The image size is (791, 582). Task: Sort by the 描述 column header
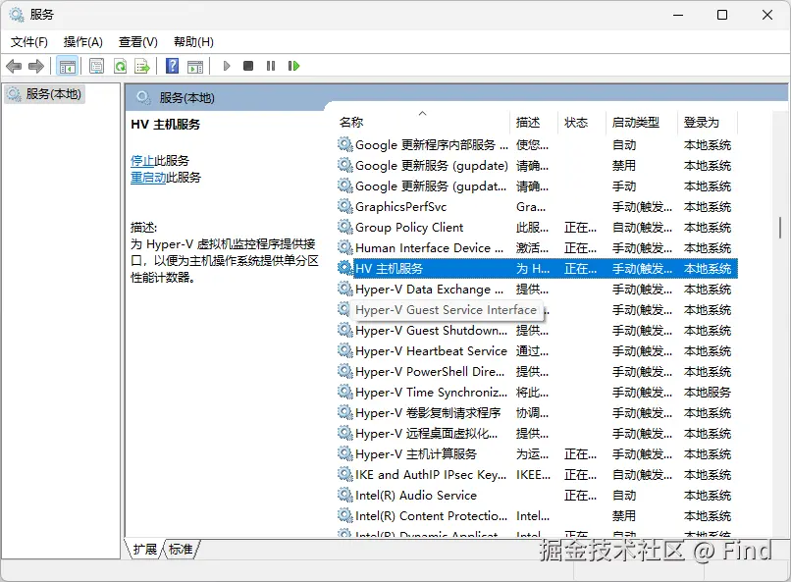click(534, 123)
